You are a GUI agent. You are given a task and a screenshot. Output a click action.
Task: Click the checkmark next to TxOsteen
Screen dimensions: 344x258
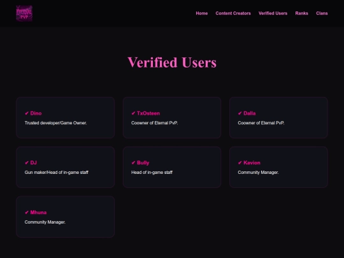coord(133,113)
